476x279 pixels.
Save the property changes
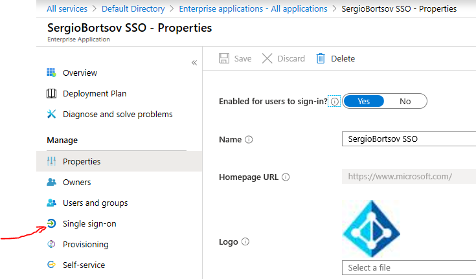point(235,58)
